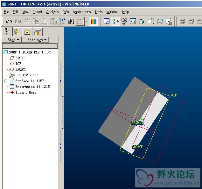The height and width of the screenshot is (189, 202).
Task: Click the model tree search field
Action: pos(30,46)
